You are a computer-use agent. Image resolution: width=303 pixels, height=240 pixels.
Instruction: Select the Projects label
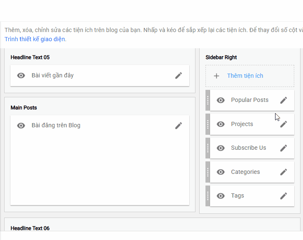(242, 124)
